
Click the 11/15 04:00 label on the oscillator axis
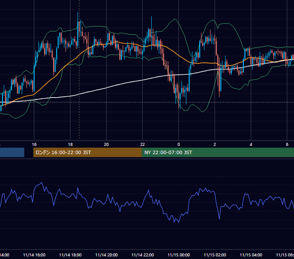(x=251, y=255)
